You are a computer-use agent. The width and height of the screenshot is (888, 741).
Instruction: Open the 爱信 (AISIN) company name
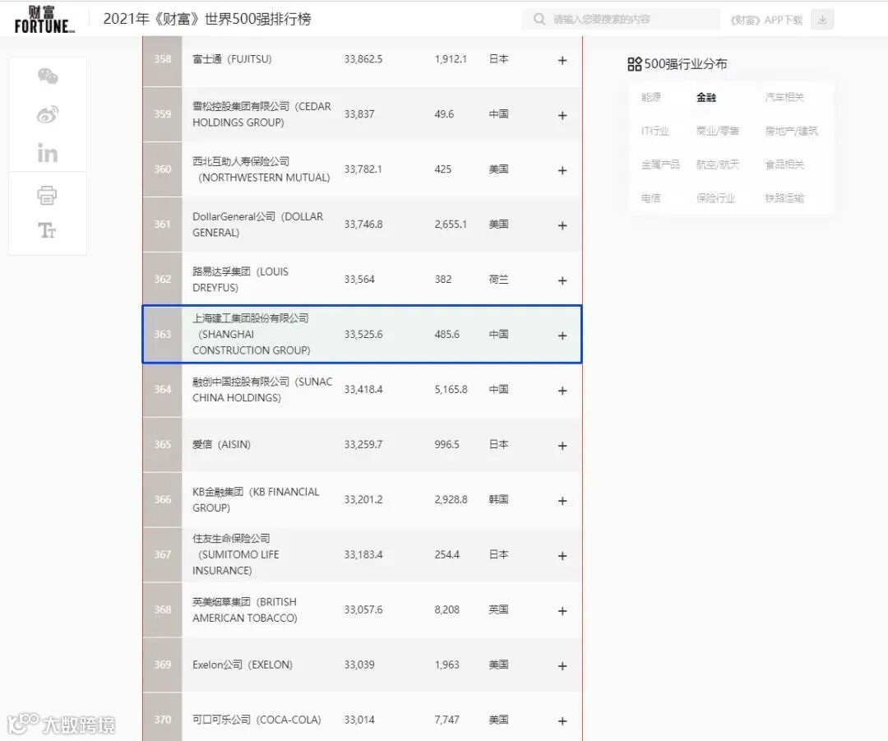[221, 444]
